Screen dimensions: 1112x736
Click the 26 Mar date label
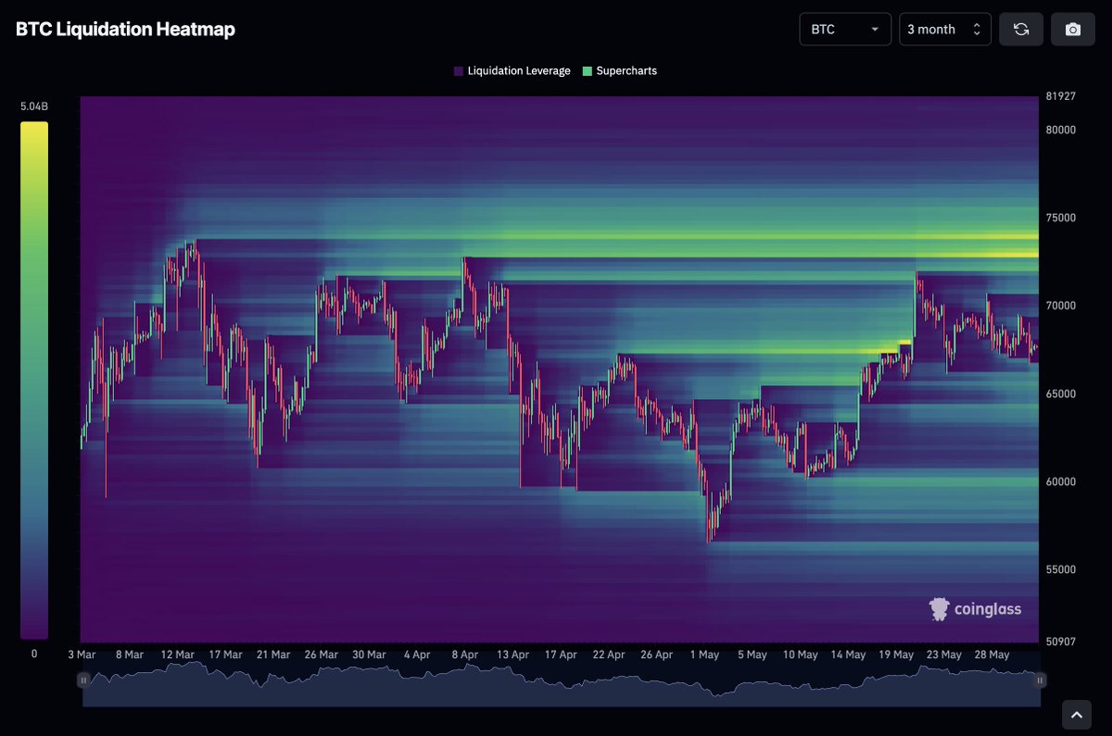click(322, 655)
